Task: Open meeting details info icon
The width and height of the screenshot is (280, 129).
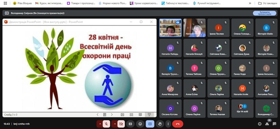Action: coord(260,124)
